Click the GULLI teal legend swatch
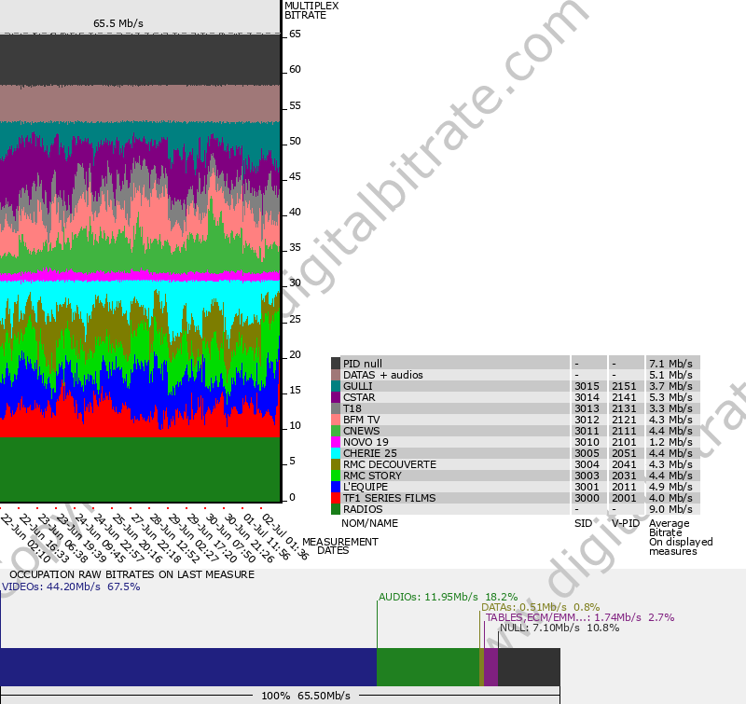Image resolution: width=746 pixels, height=704 pixels. [x=336, y=386]
